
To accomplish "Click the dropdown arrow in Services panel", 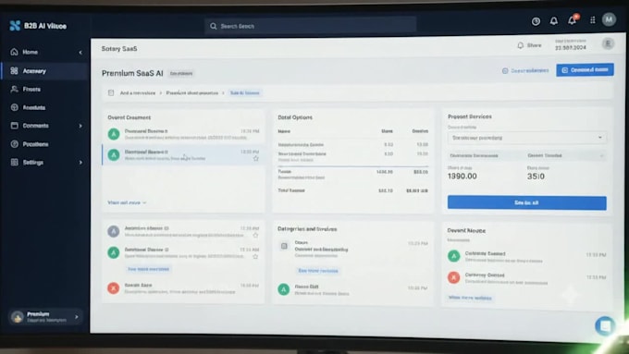I will pyautogui.click(x=600, y=138).
